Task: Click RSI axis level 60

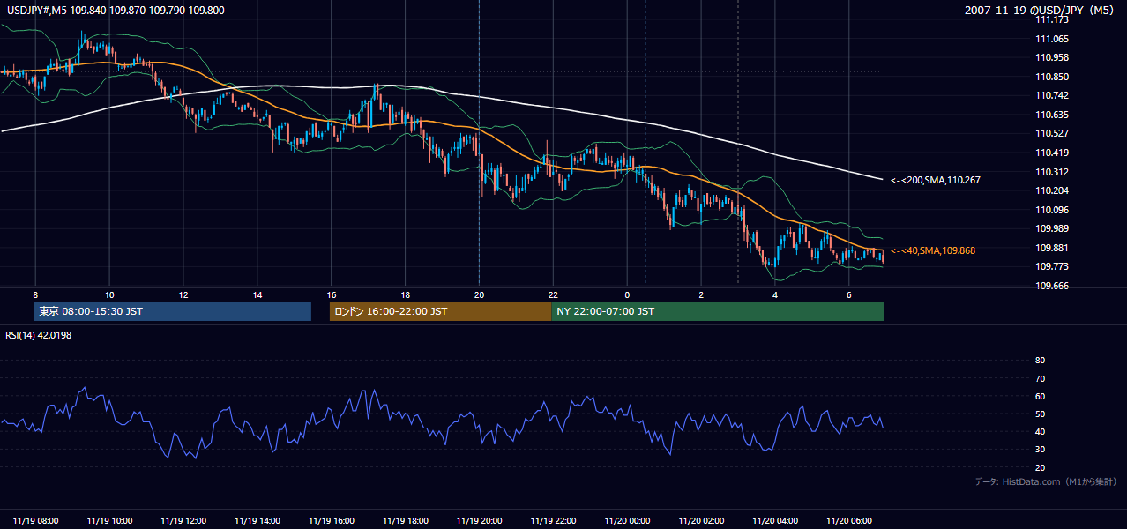Action: point(1040,396)
